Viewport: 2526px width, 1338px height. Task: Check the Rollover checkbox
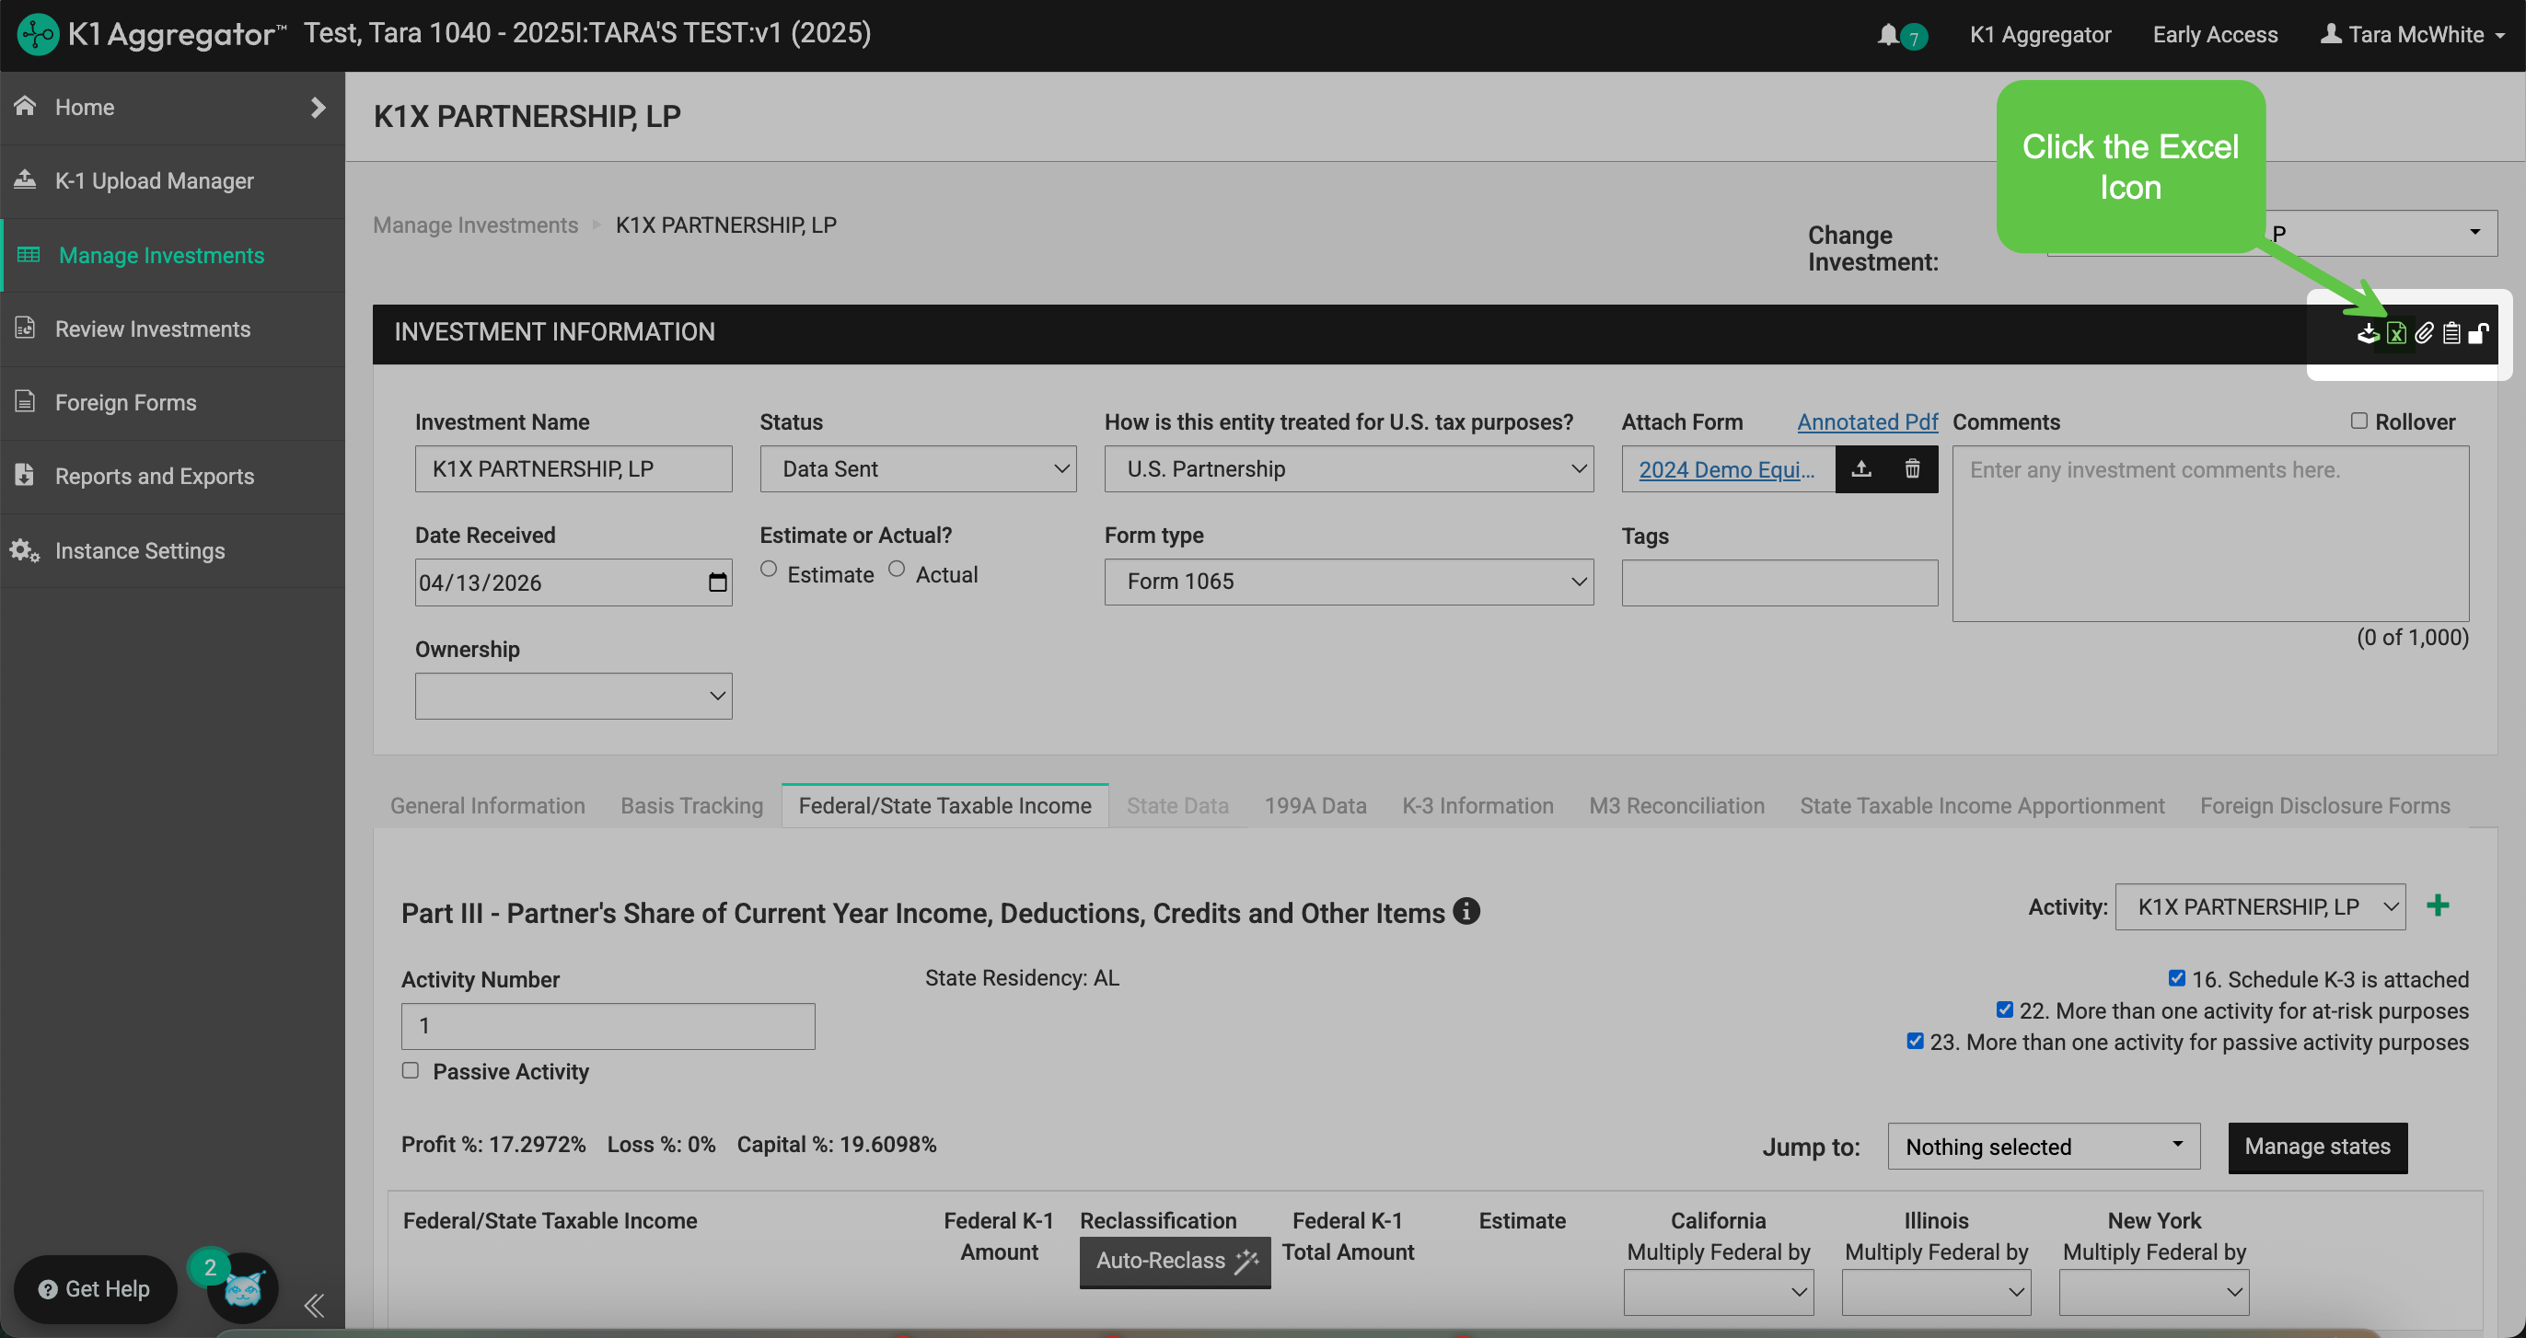(2358, 421)
